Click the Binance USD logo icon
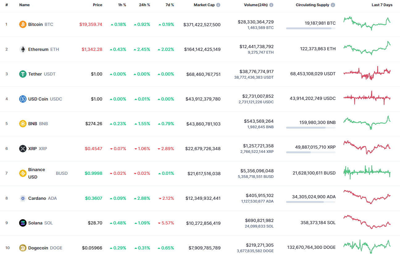Screen dimensions: 400x259 click(x=23, y=173)
